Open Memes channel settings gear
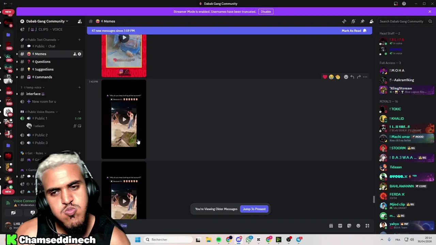This screenshot has width=436, height=245. (x=80, y=54)
